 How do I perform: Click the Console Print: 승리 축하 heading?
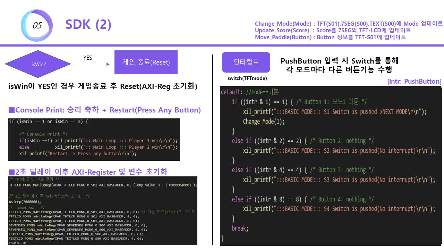[104, 110]
